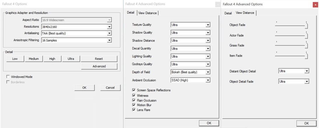Toggle the Borderless checkbox

(x=8, y=82)
